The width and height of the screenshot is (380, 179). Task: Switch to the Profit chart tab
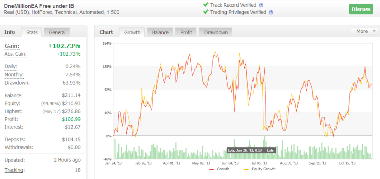point(186,32)
